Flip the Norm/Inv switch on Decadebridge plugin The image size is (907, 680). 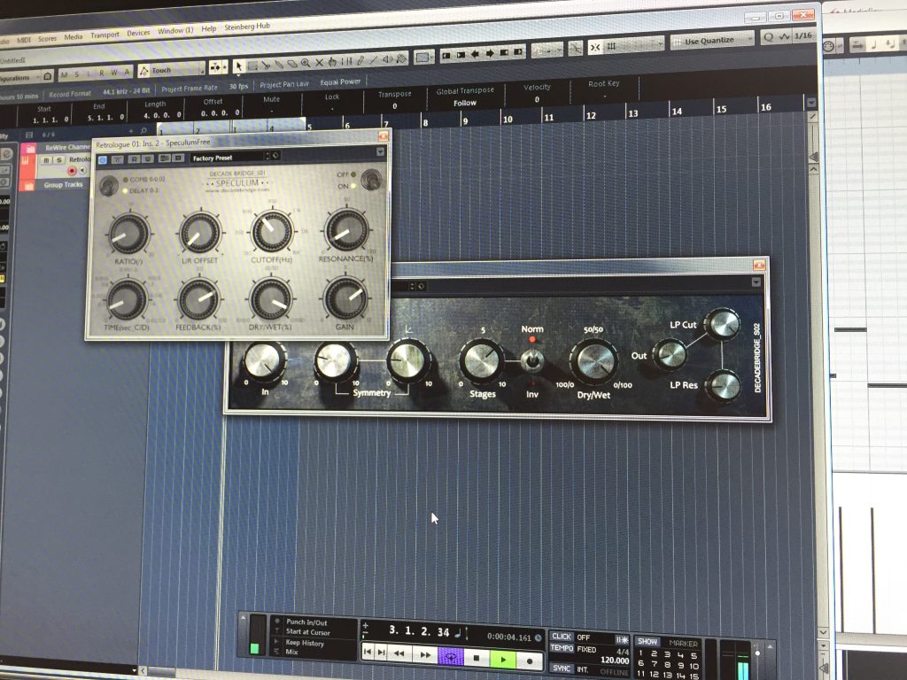pyautogui.click(x=531, y=361)
